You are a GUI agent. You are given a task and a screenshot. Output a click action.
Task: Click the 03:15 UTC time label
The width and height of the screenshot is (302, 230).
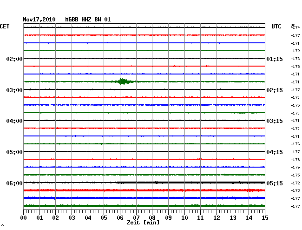(x=275, y=121)
